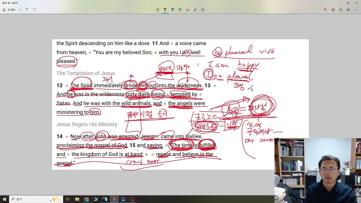Click the word 'fulfilled' in verse 15
The height and width of the screenshot is (203, 361).
(x=207, y=145)
